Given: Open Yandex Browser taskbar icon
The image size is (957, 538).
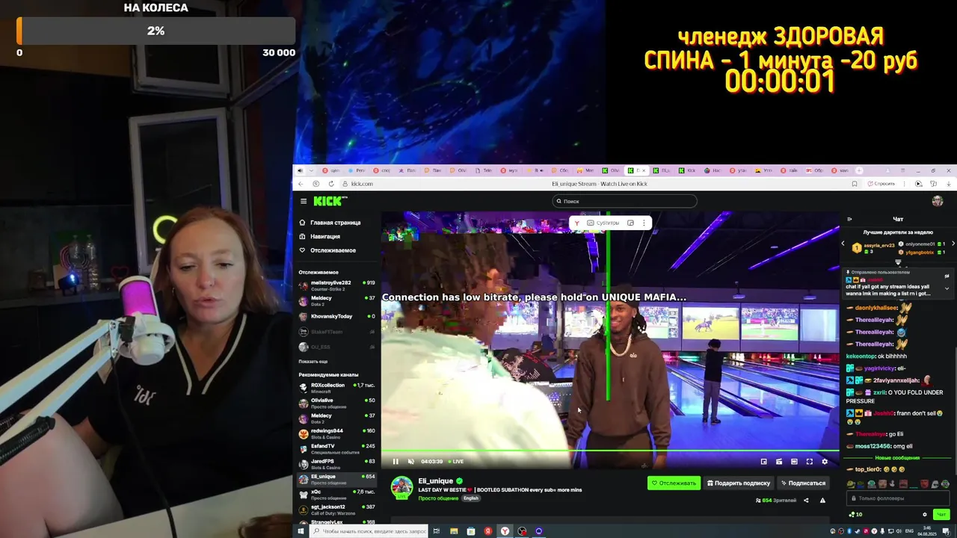Looking at the screenshot, I should click(x=505, y=531).
